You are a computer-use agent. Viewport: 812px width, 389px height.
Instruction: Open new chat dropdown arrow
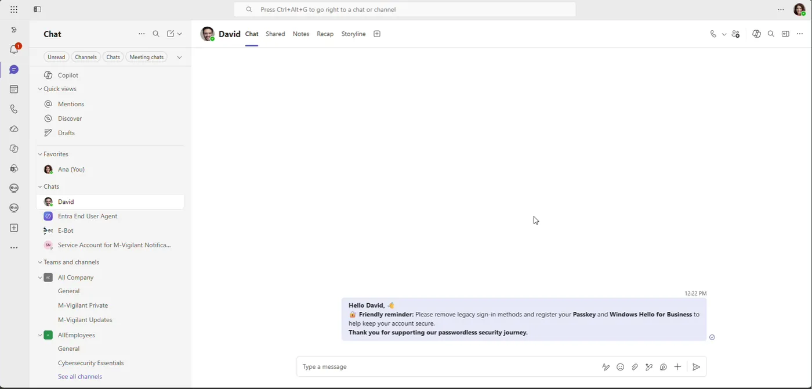(180, 34)
